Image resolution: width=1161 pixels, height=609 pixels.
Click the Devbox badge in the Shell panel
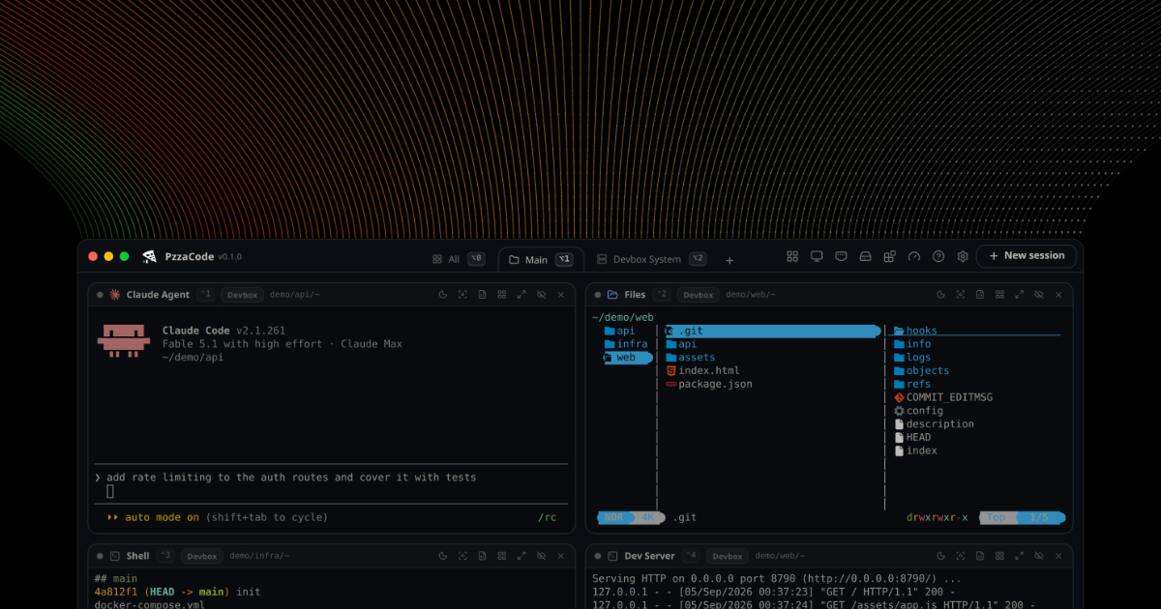pyautogui.click(x=202, y=557)
